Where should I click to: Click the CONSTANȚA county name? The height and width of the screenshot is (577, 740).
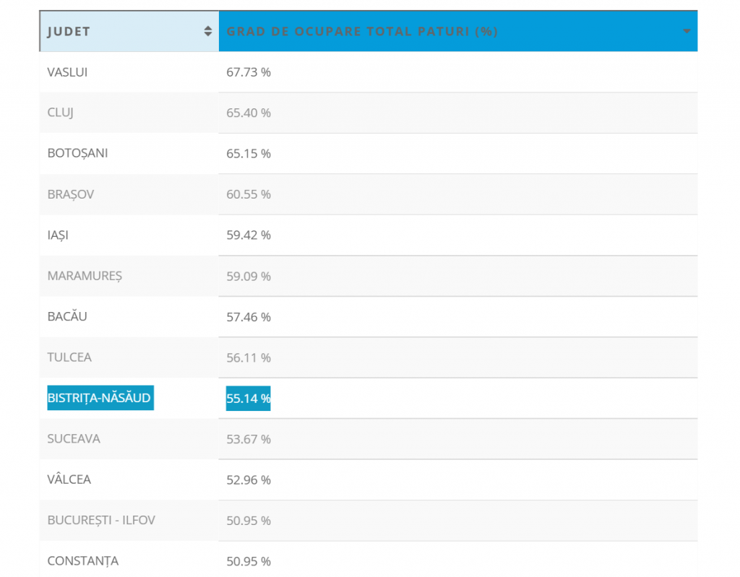[x=82, y=561]
